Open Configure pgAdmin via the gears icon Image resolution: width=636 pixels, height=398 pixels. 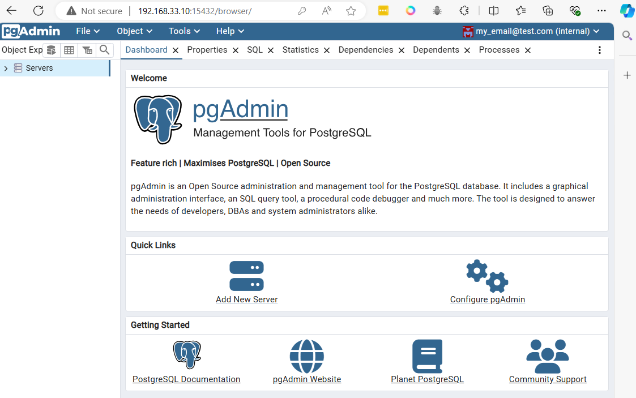click(x=487, y=276)
